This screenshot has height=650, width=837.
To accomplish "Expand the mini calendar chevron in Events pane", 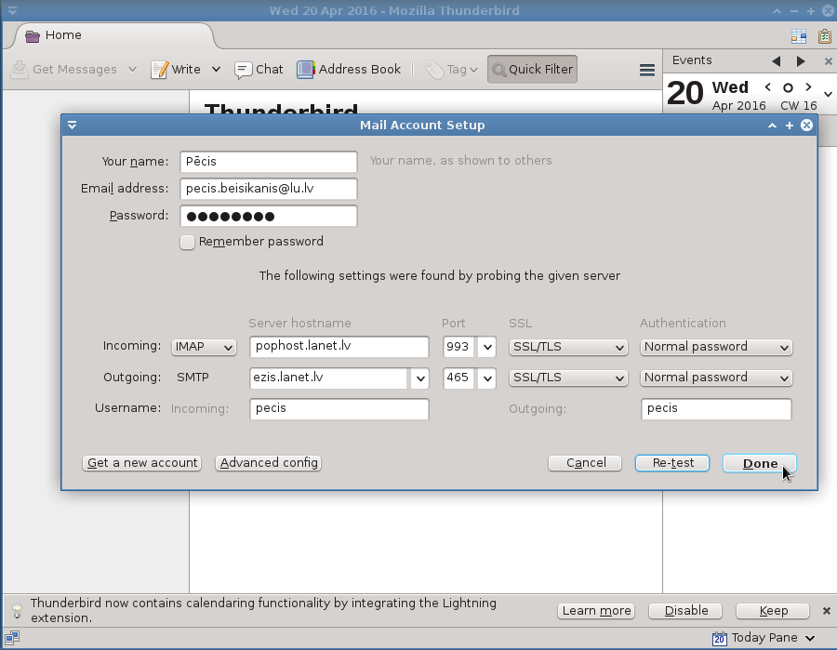I will [x=828, y=94].
